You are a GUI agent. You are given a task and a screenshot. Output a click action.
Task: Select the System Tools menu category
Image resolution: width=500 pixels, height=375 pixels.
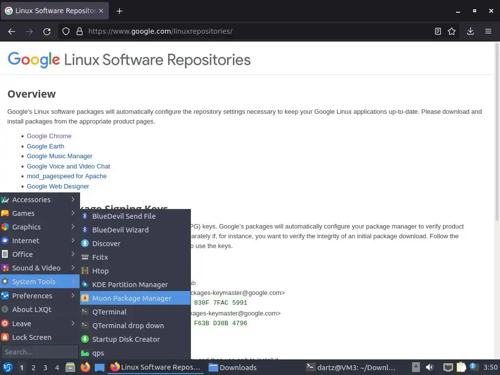click(x=40, y=282)
